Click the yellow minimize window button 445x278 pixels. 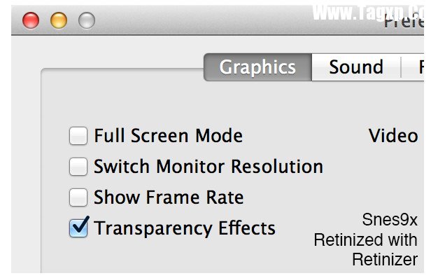59,20
